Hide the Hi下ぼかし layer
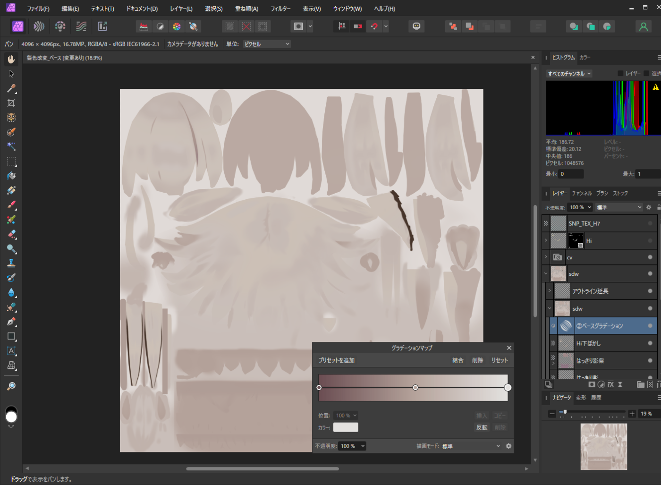This screenshot has height=485, width=661. (x=650, y=343)
